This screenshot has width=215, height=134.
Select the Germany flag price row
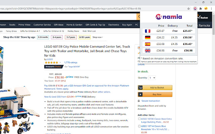coord(169,38)
